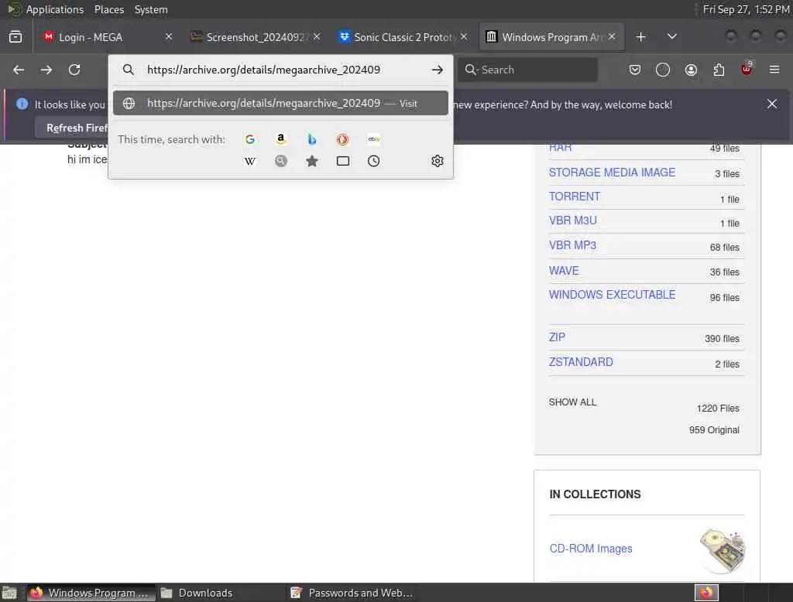Reload the current page
The image size is (793, 602).
[x=74, y=70]
